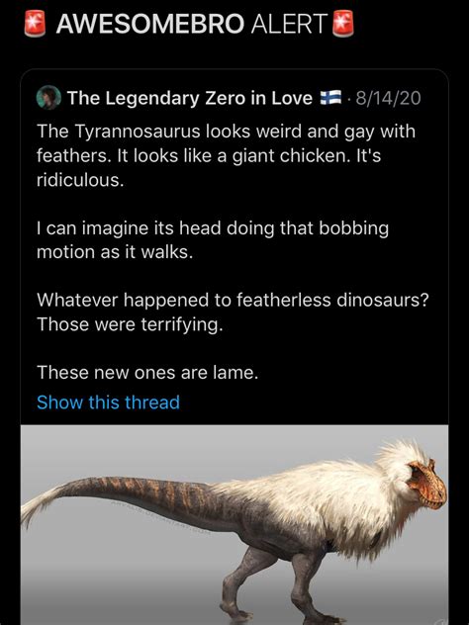The image size is (469, 625).
Task: Click the right siren emoji after ALERT
Action: click(343, 24)
